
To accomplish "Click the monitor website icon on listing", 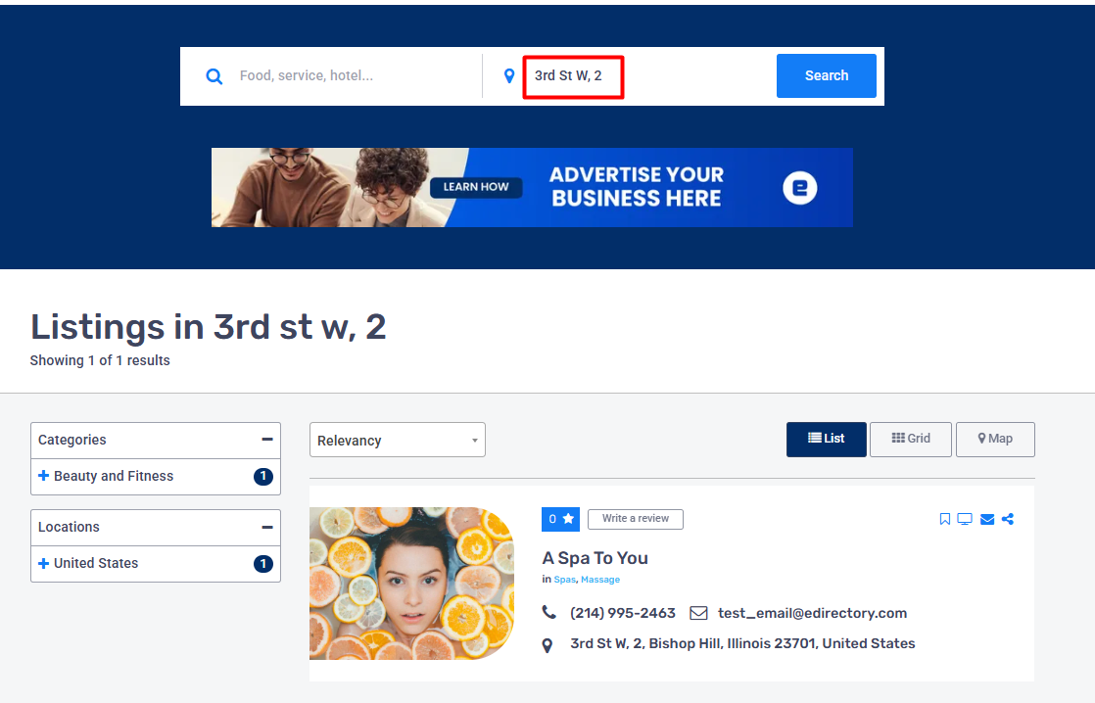I will point(965,519).
